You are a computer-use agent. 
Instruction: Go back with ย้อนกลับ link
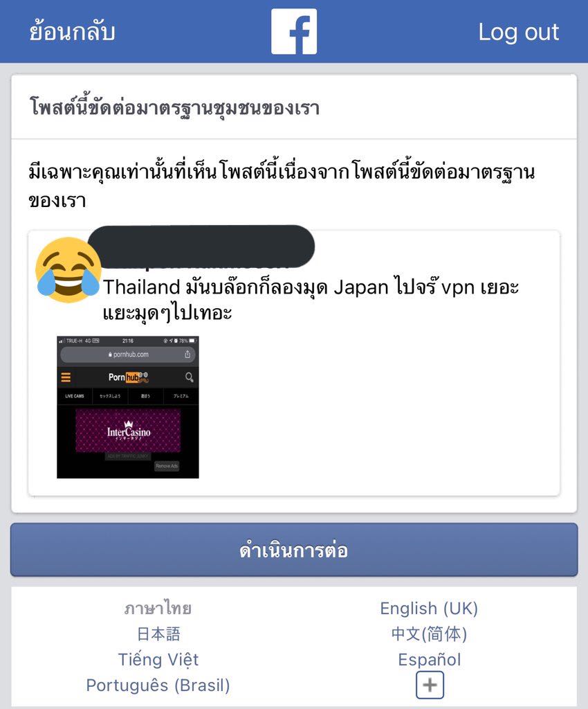coord(72,32)
